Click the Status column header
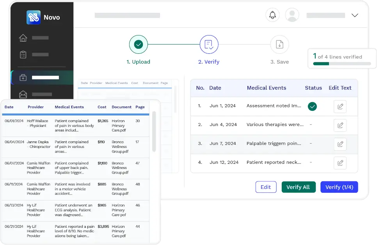This screenshot has width=377, height=245. coord(313,88)
